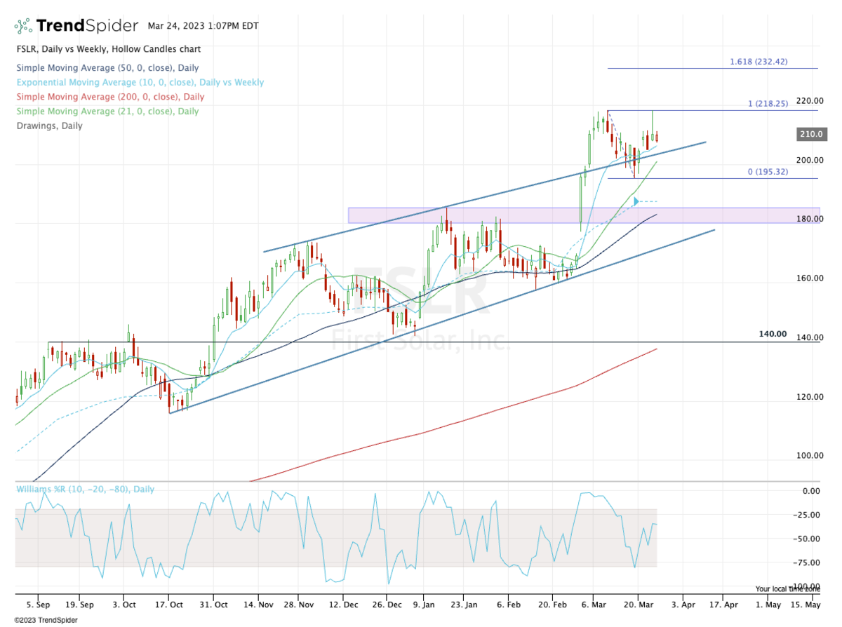
Task: Select the 210.0 current price tag
Action: point(813,134)
